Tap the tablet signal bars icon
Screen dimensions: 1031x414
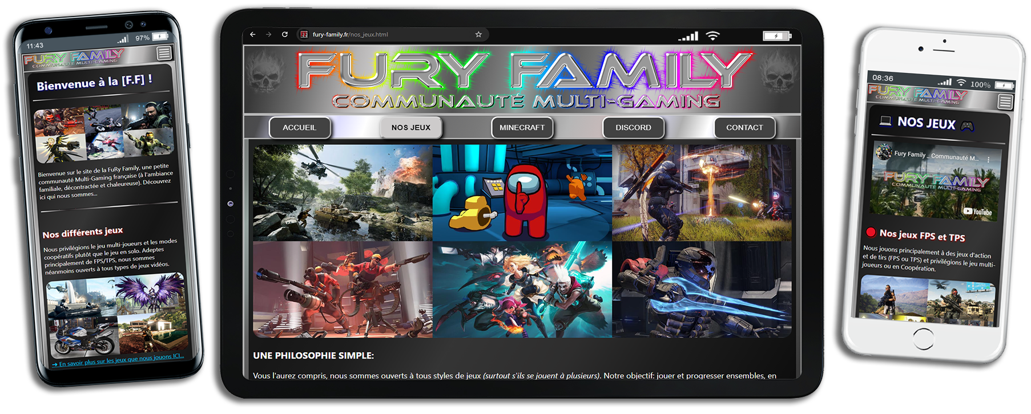coord(688,36)
